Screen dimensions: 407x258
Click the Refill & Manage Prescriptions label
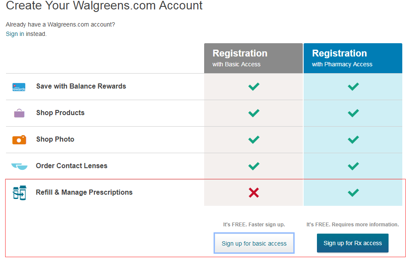tap(84, 193)
